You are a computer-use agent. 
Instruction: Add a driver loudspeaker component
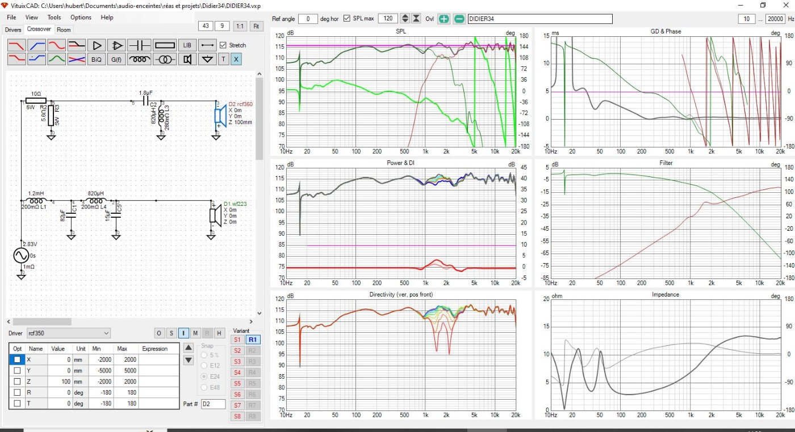click(x=187, y=59)
